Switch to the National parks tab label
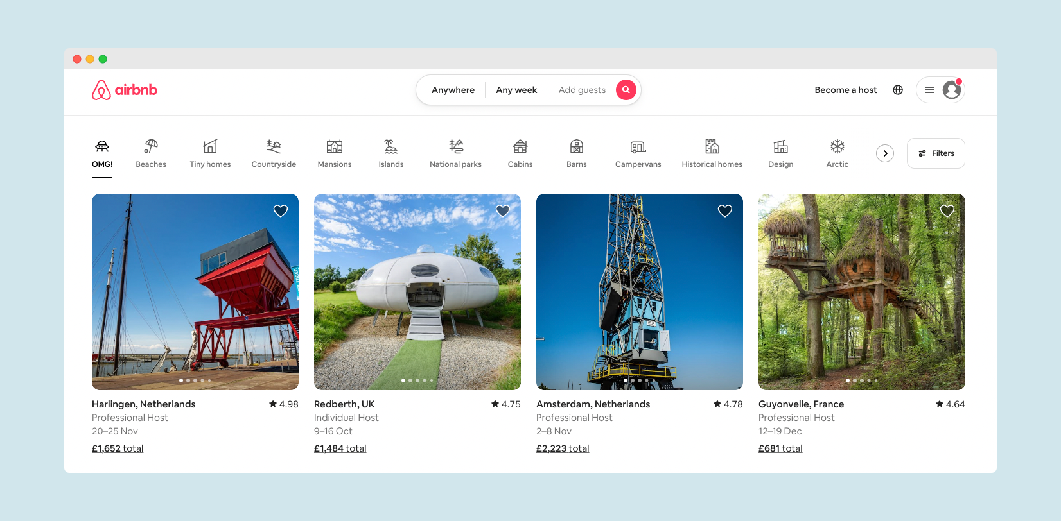 pyautogui.click(x=456, y=164)
